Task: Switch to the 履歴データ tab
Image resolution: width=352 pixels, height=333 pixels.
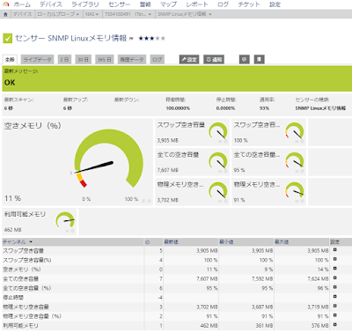Action: click(x=132, y=59)
